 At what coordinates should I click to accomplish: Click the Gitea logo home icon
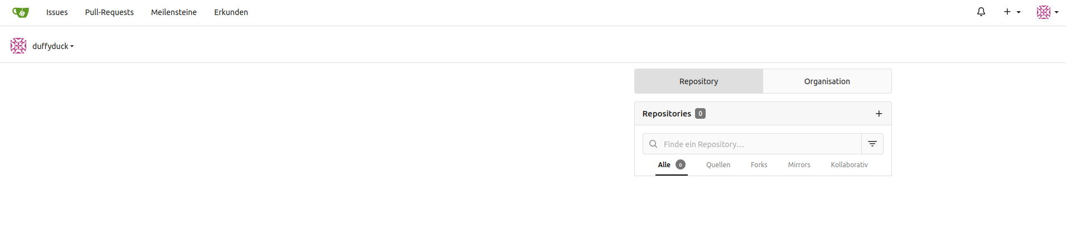pos(21,12)
